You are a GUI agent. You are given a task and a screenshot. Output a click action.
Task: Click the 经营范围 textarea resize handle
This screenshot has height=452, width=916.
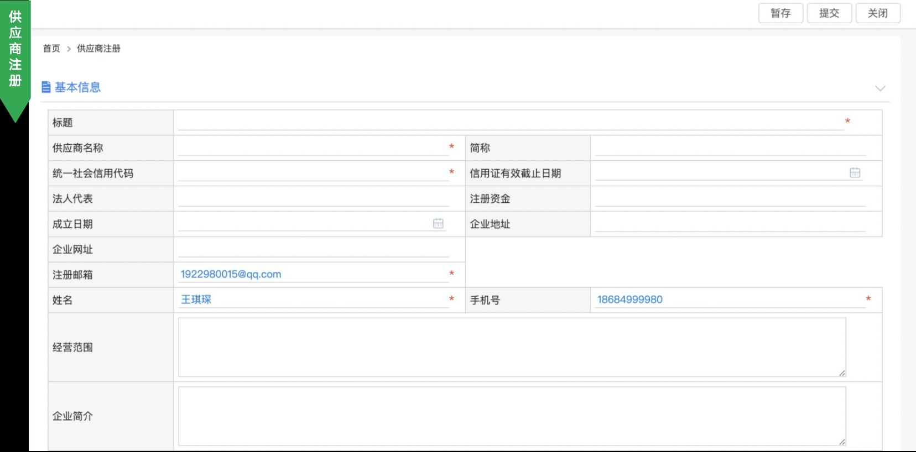pyautogui.click(x=842, y=373)
